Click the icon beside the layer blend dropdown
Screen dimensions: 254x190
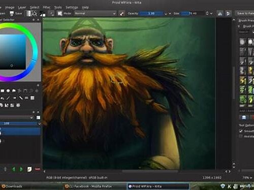click(38, 117)
